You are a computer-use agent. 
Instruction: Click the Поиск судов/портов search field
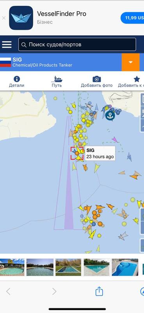(77, 45)
